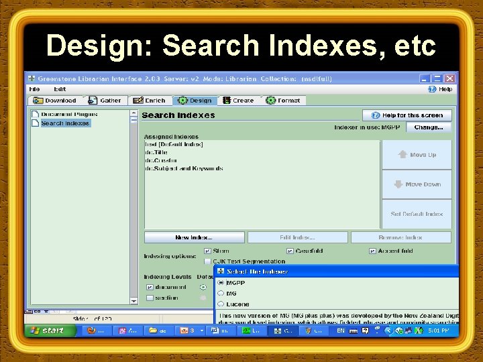Image resolution: width=483 pixels, height=362 pixels.
Task: Click the Remove Index button
Action: pyautogui.click(x=400, y=237)
